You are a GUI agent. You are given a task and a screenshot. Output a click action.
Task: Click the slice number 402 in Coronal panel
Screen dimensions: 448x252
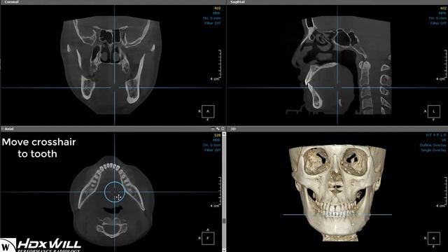click(x=217, y=8)
